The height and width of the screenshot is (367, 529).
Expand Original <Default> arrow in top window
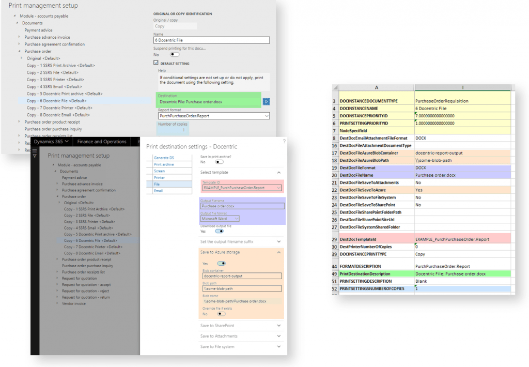click(x=22, y=58)
